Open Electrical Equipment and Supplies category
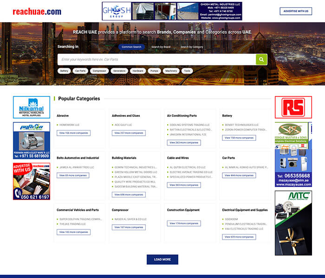The height and width of the screenshot is (278, 325). 245,210
